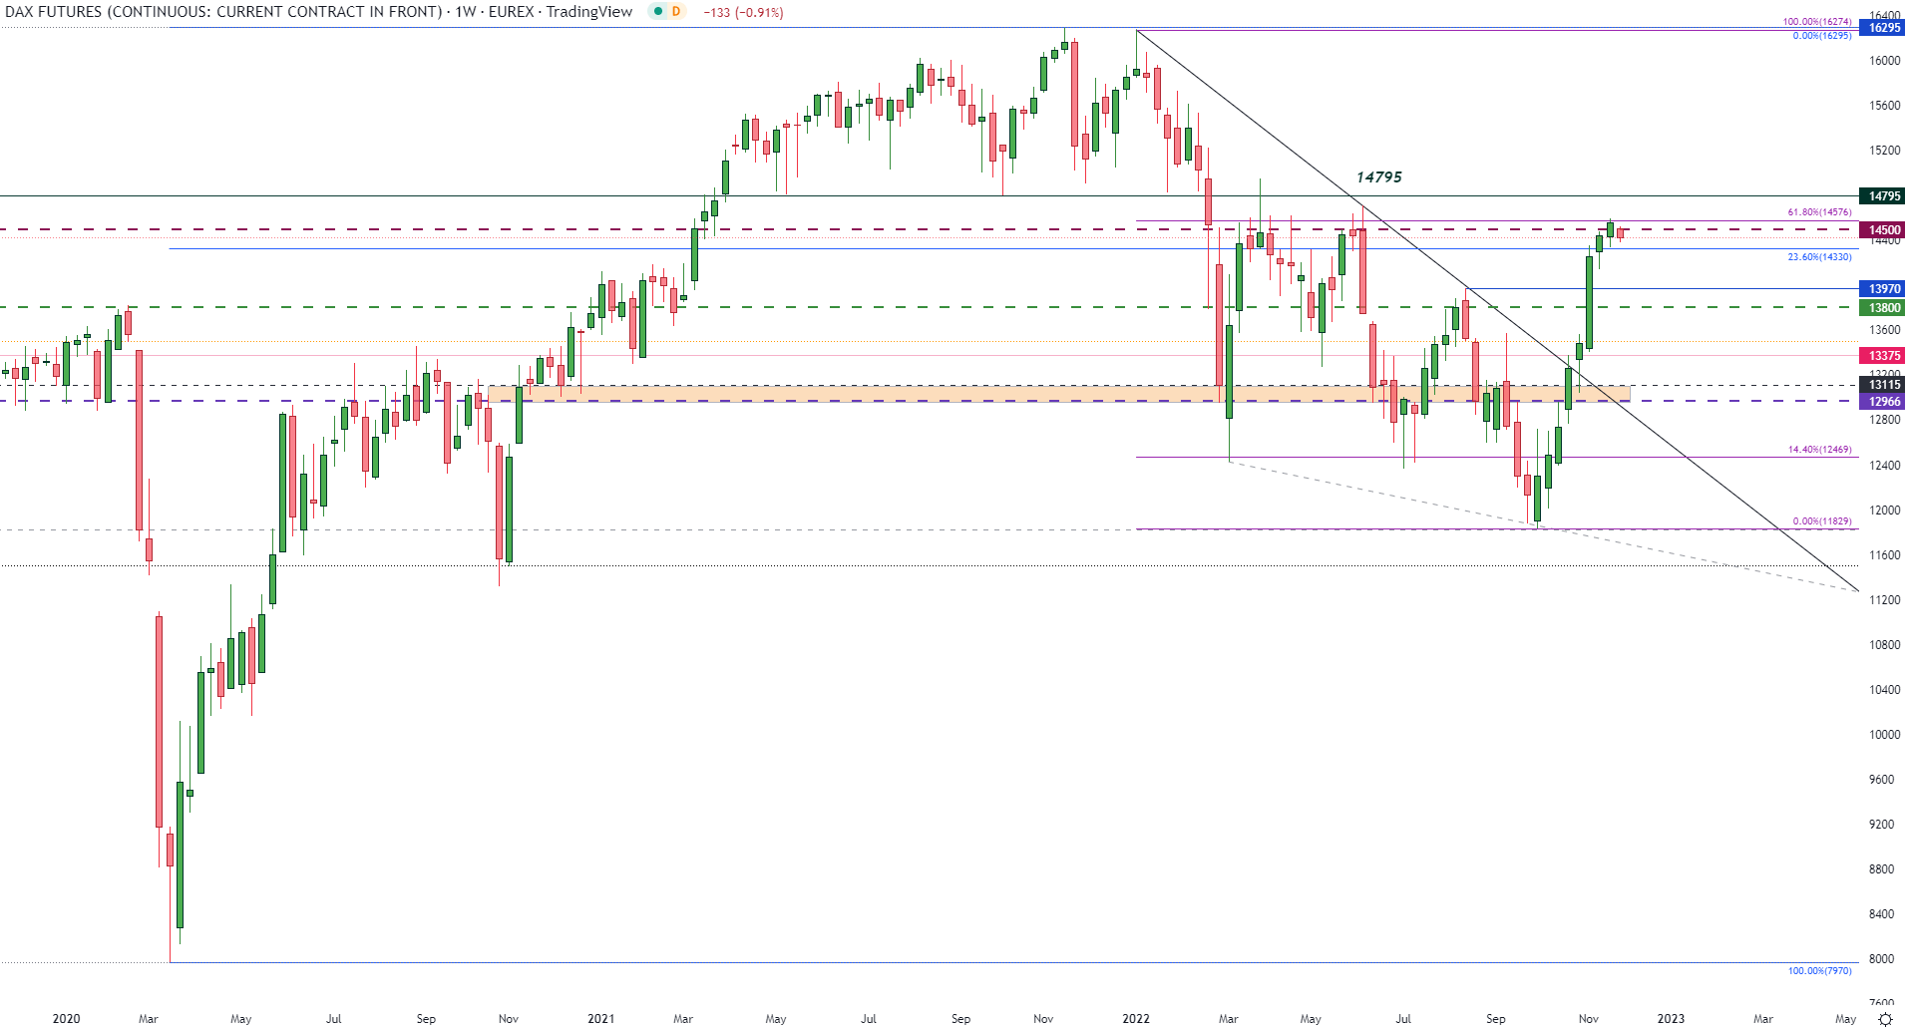Click the DAX FUTURES chart title
Image resolution: width=1905 pixels, height=1028 pixels.
319,12
